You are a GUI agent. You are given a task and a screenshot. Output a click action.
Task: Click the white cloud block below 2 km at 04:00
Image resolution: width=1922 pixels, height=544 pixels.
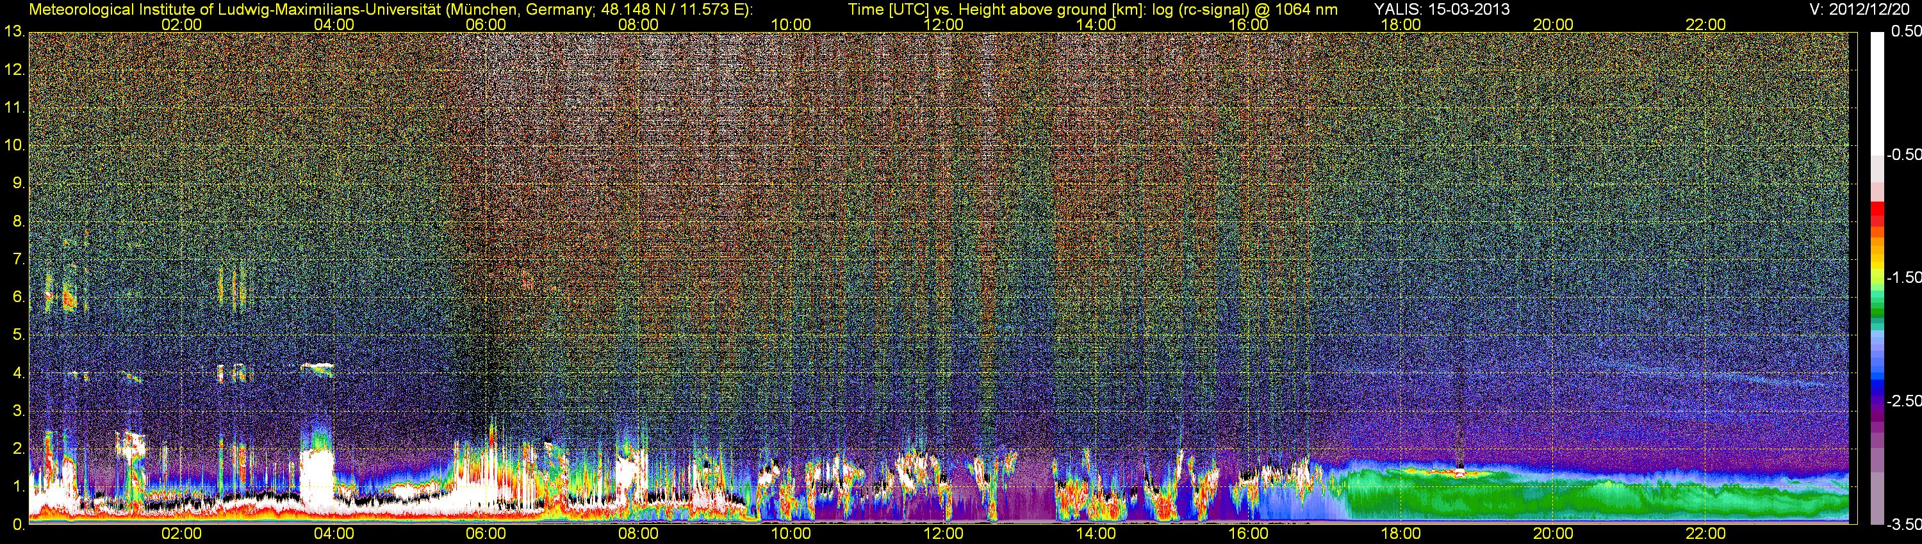pos(317,481)
